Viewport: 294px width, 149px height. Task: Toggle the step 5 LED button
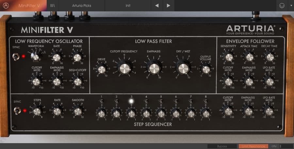[x=161, y=101]
